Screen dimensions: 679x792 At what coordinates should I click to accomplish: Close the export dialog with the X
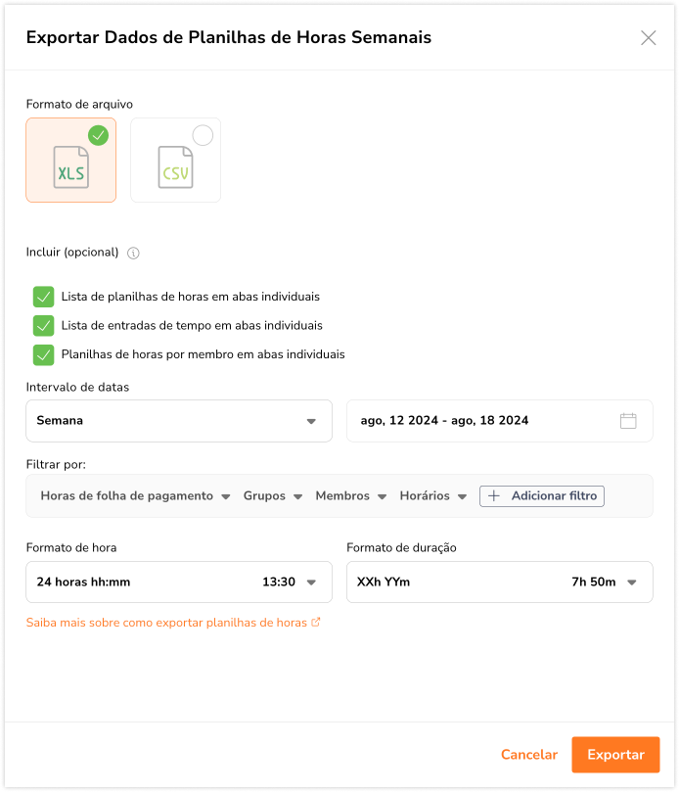pos(648,38)
